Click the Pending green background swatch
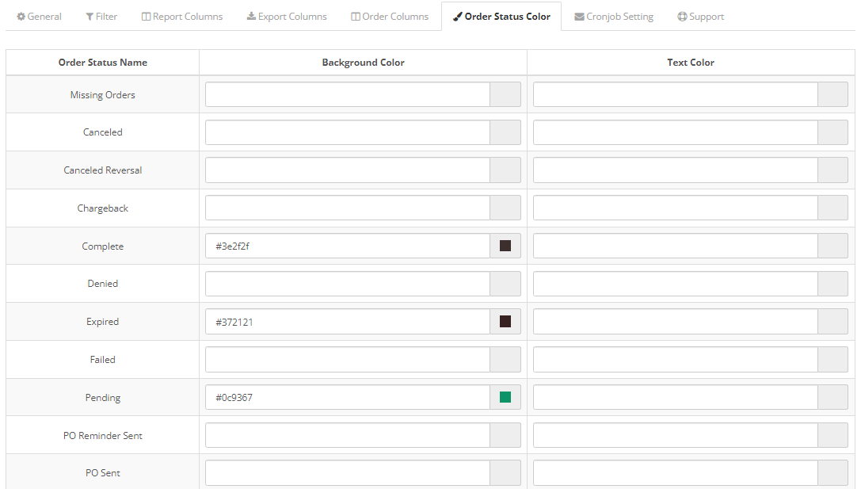 click(x=505, y=397)
